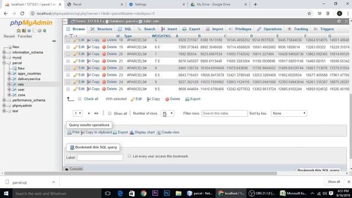Click Show all downloads button

(x=334, y=182)
